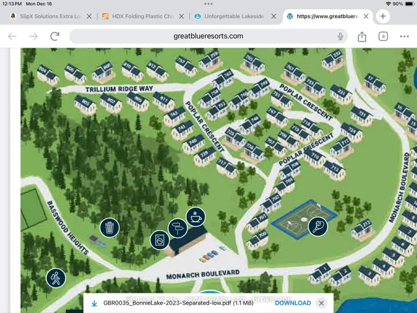Click the trash disposal icon on map
Image resolution: width=417 pixels, height=313 pixels.
109,227
